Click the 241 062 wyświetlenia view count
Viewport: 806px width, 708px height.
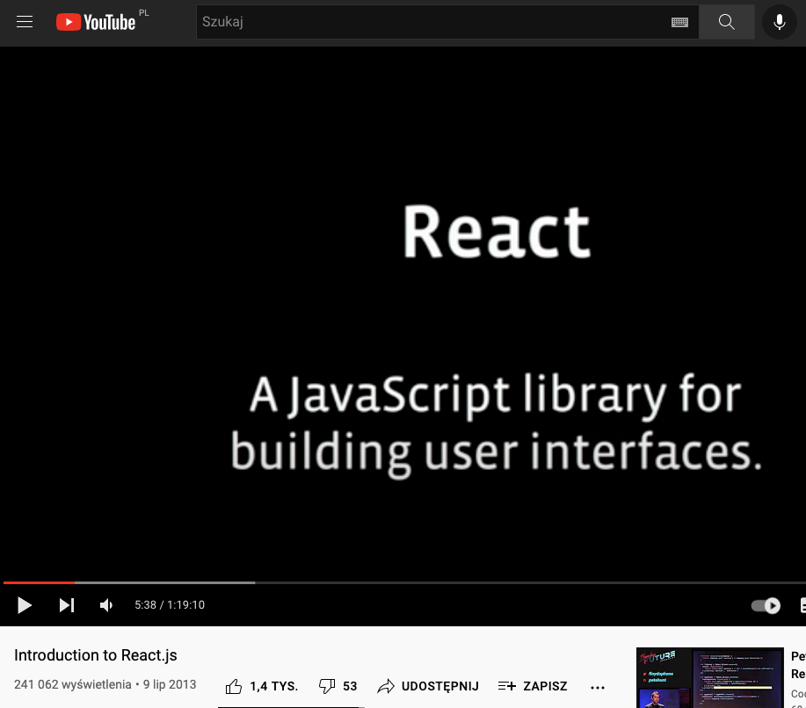tap(72, 684)
